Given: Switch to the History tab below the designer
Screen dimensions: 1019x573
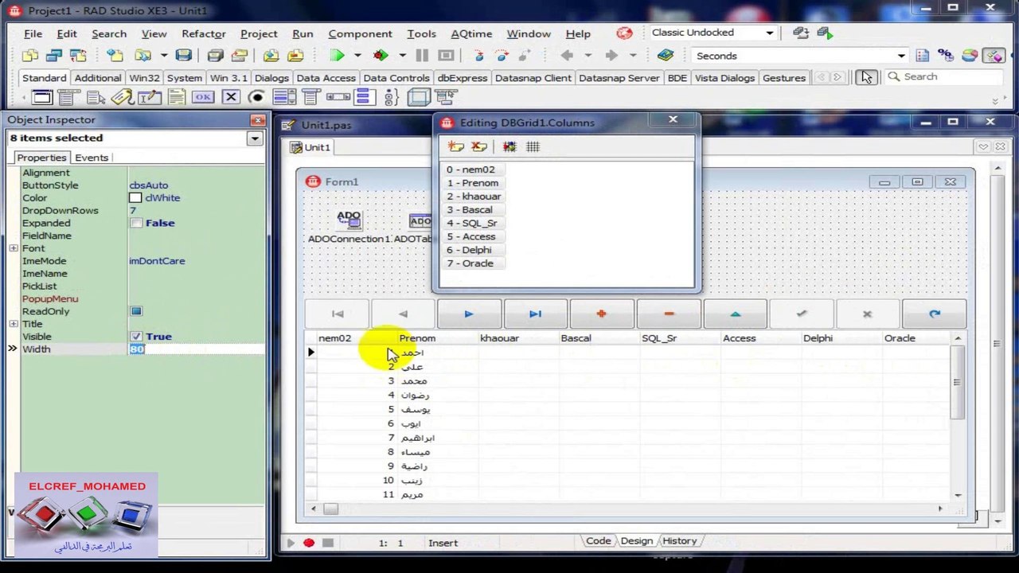Looking at the screenshot, I should (x=680, y=541).
